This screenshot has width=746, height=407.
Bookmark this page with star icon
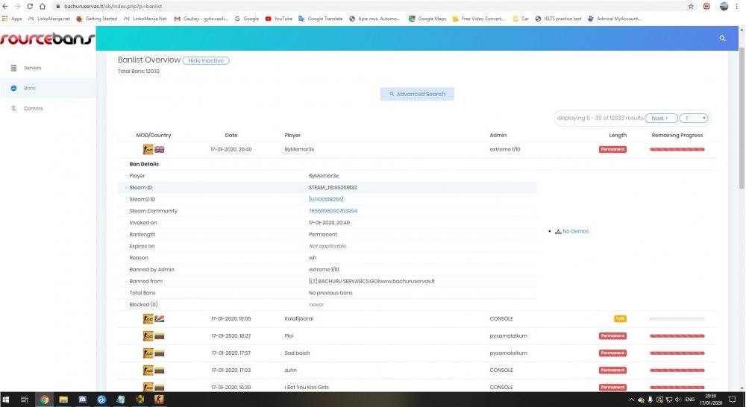(x=691, y=6)
